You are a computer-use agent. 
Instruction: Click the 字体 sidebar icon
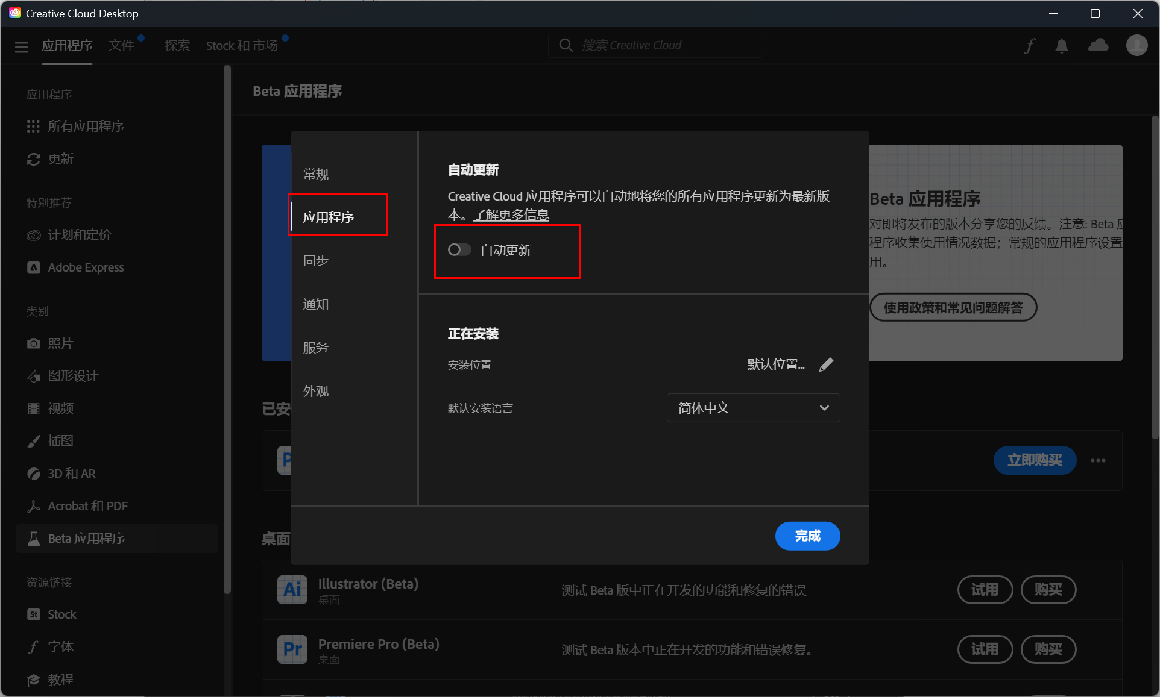click(x=34, y=647)
